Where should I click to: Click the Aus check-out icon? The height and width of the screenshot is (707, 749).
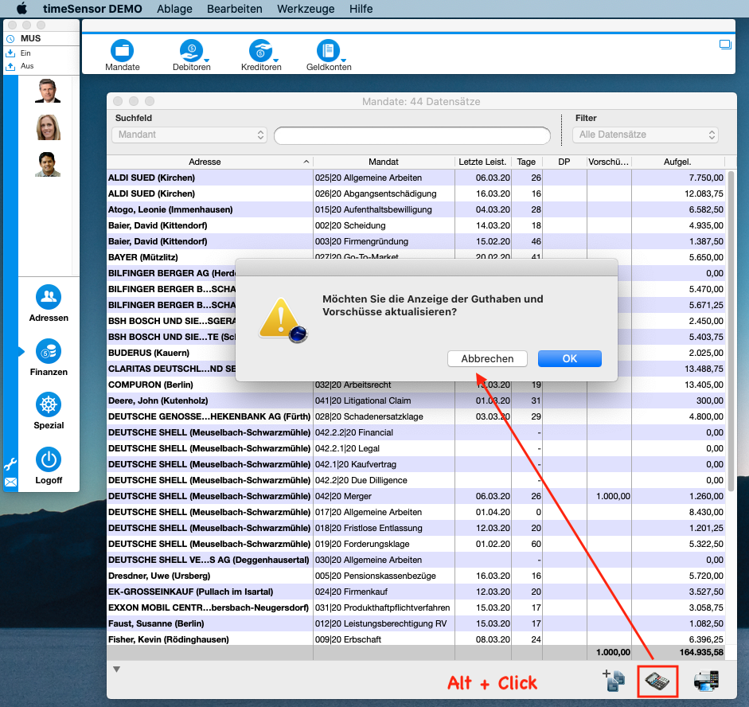[x=10, y=66]
